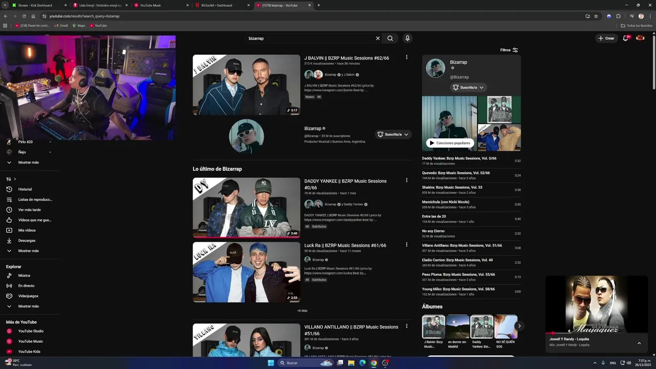Open the account avatar menu on YouTube
This screenshot has height=369, width=656.
tap(640, 38)
